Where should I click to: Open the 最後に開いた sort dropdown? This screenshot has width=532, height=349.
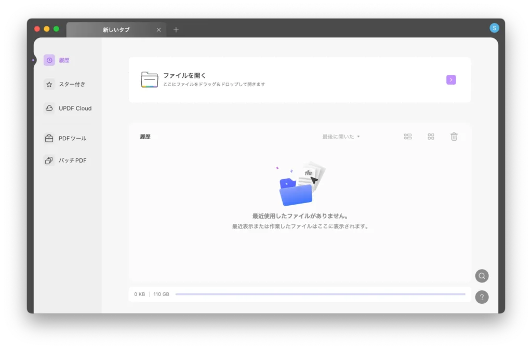click(x=341, y=137)
